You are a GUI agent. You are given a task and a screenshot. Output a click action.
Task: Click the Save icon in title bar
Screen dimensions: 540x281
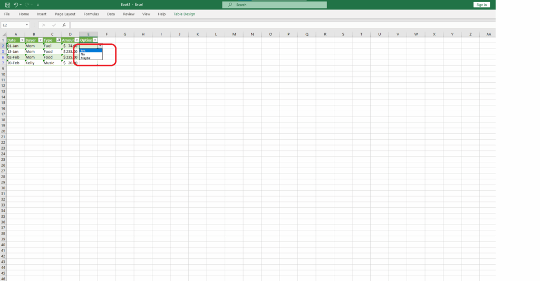[7, 5]
